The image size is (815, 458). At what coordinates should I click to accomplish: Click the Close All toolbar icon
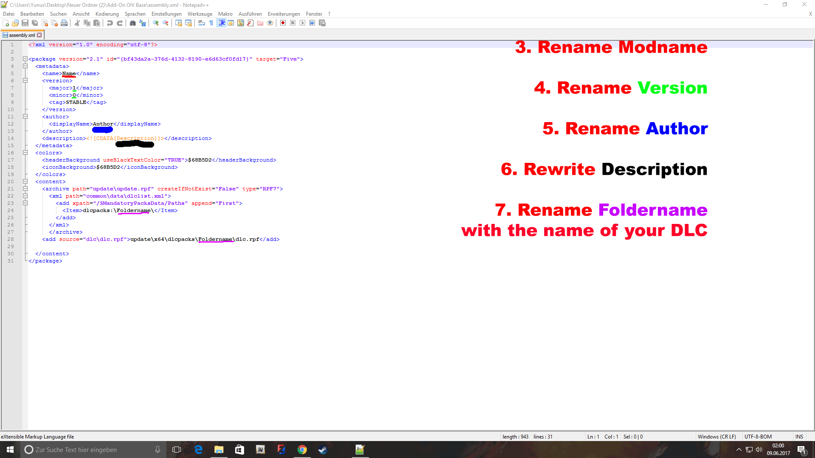54,23
